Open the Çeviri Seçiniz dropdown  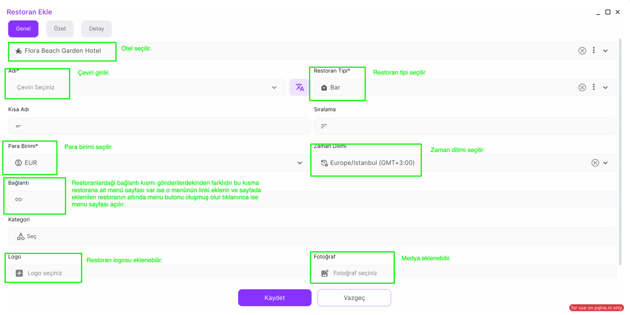[x=274, y=87]
